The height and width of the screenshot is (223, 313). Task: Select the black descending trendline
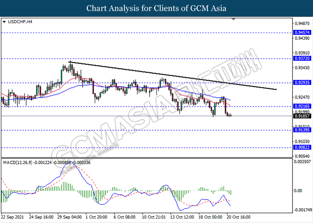pos(173,76)
